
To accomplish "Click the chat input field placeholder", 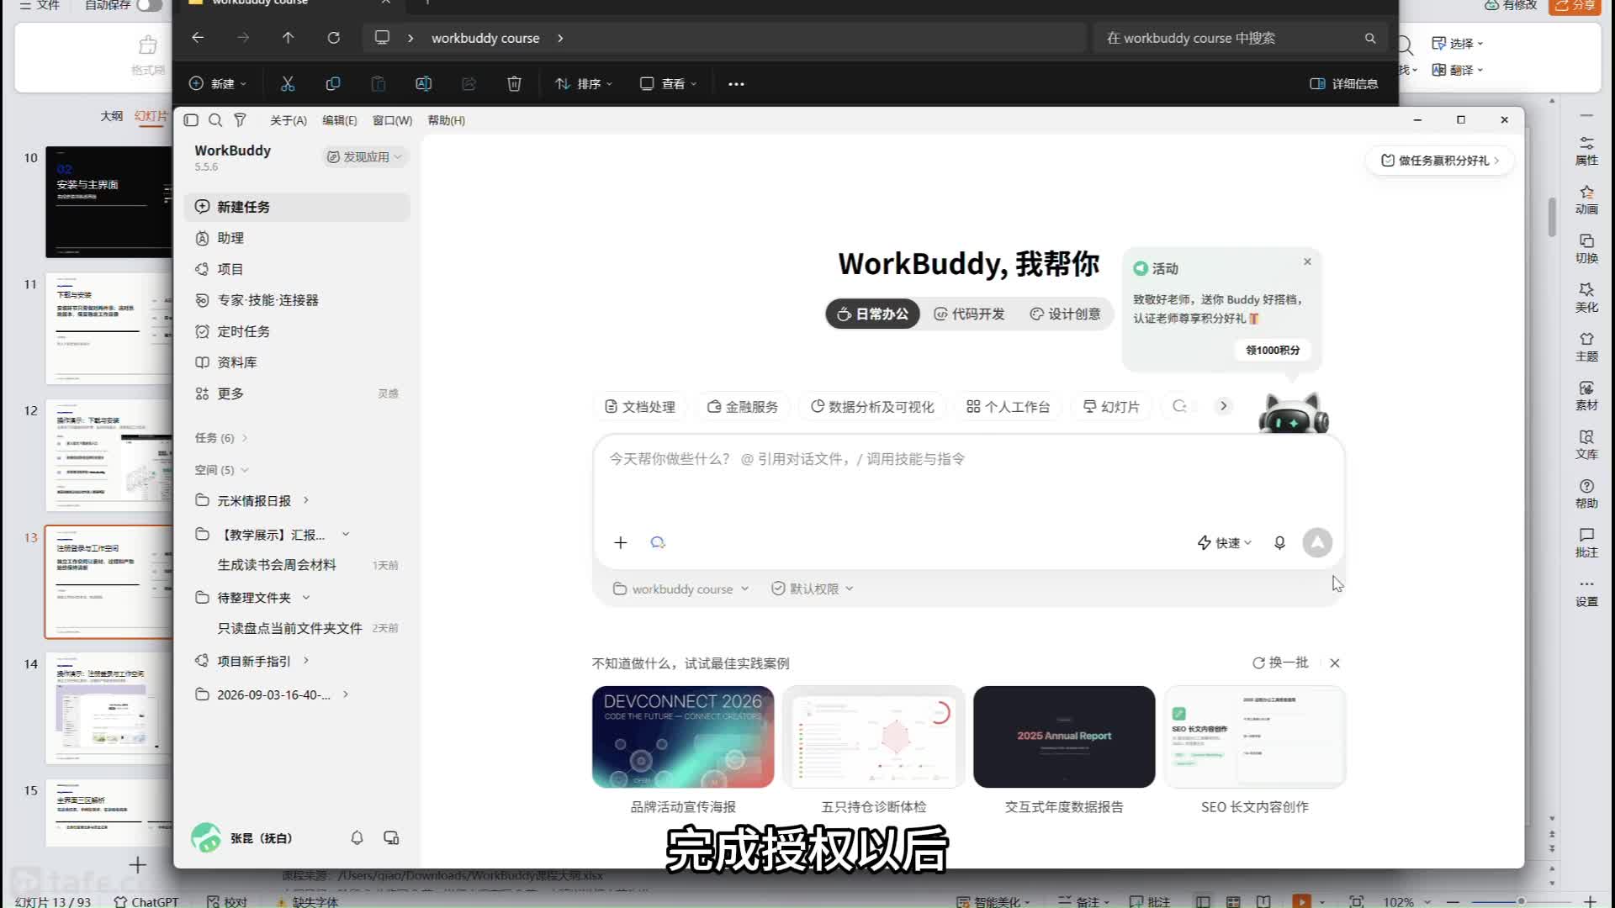I will coord(786,458).
